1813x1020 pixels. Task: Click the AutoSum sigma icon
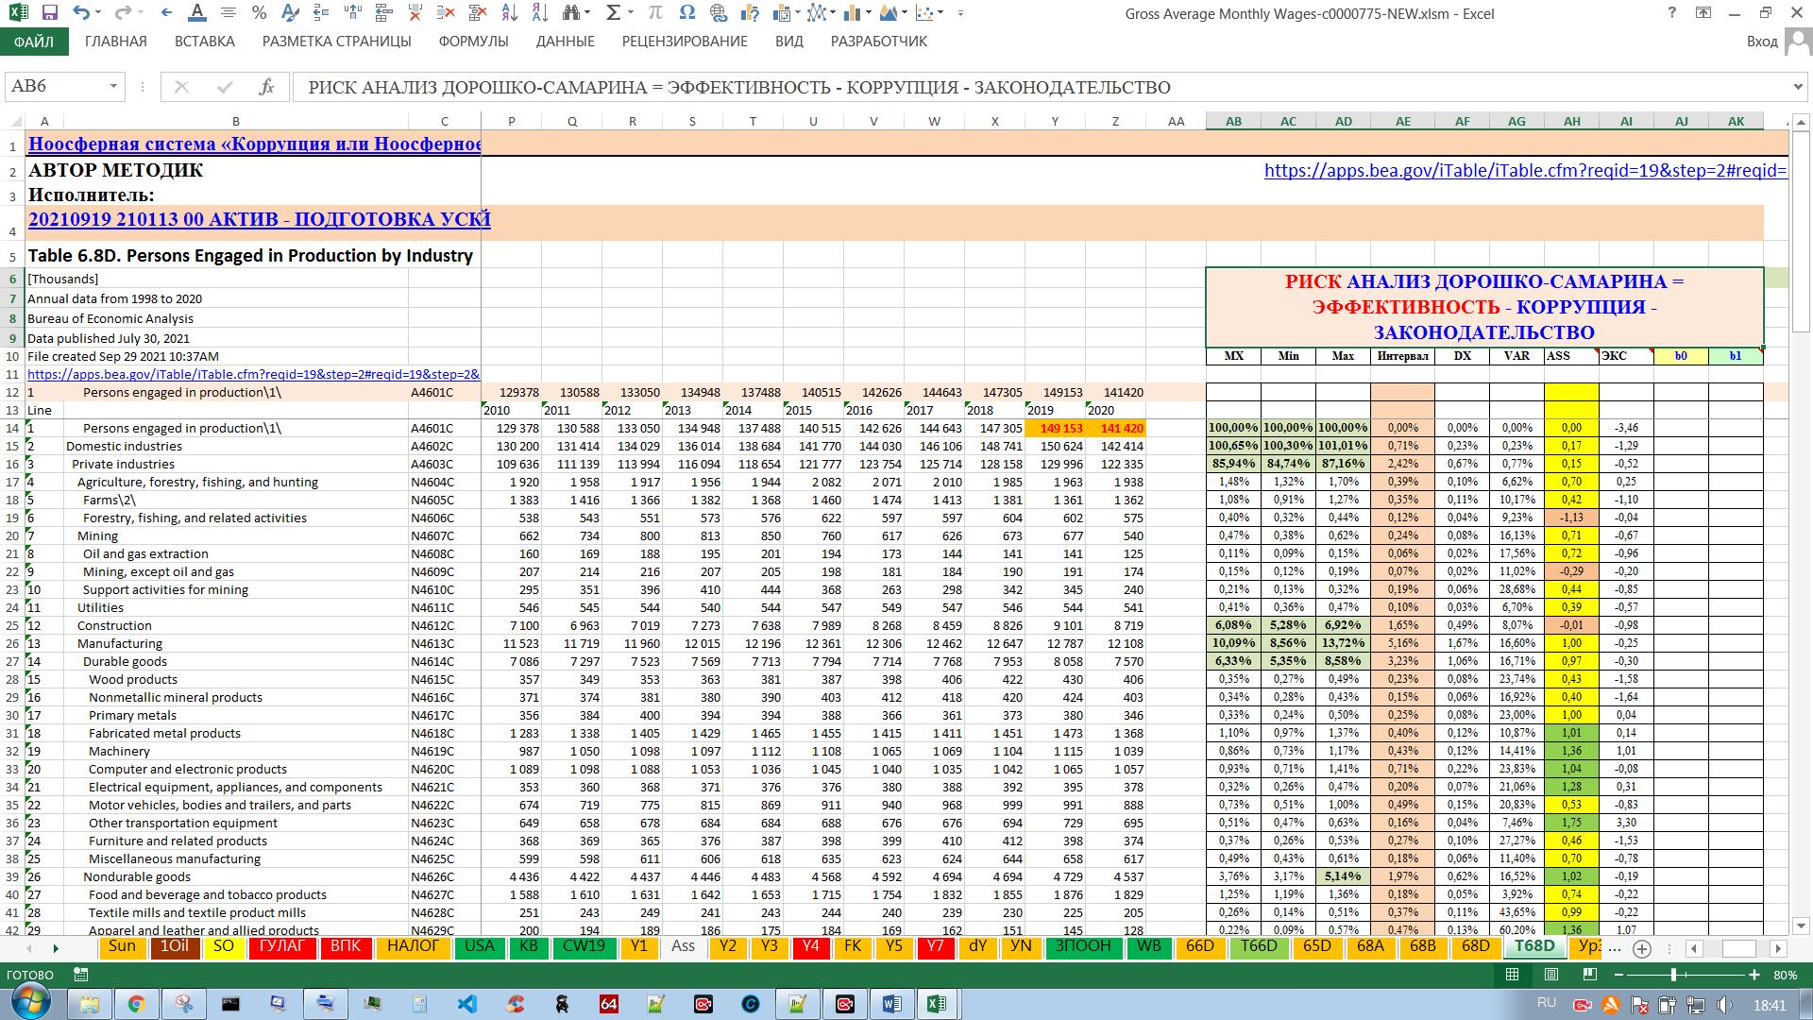[613, 13]
